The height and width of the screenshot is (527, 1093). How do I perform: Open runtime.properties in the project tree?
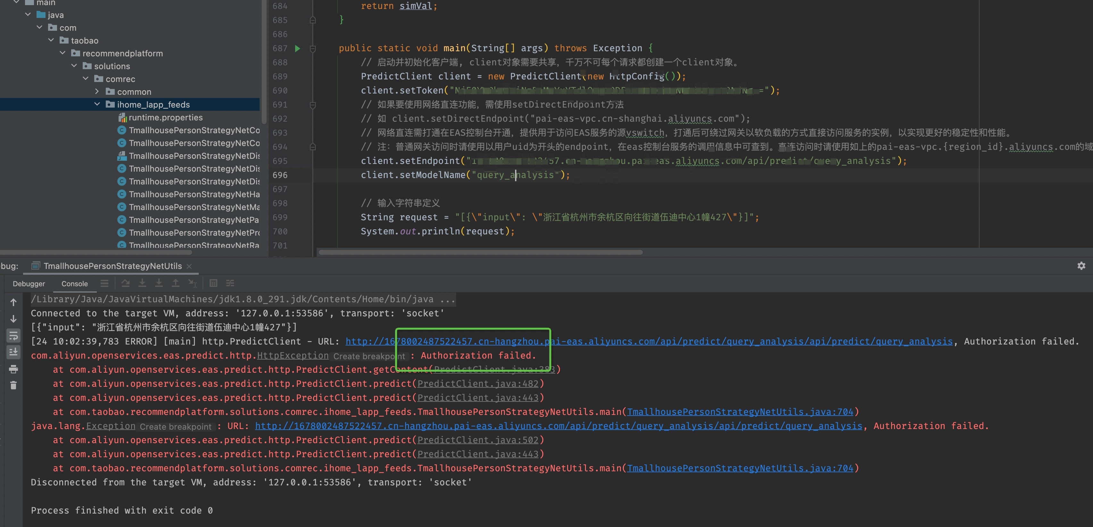click(x=165, y=118)
